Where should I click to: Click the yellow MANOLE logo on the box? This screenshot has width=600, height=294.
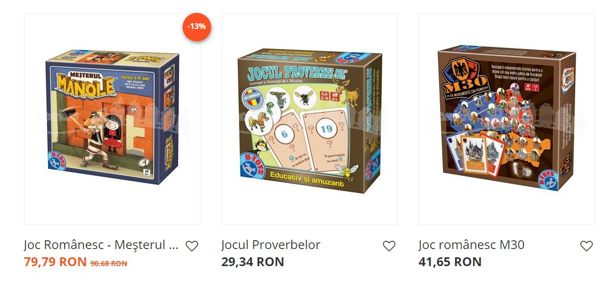(86, 84)
